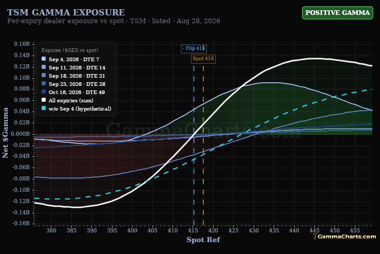Click the All expiries (sum) white swatch
380x254 pixels.
(x=44, y=100)
